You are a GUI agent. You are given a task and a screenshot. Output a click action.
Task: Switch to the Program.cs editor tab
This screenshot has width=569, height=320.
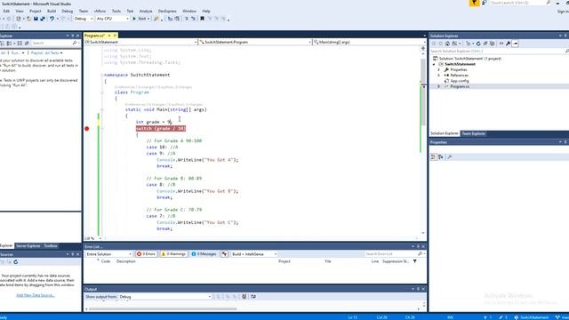[94, 36]
